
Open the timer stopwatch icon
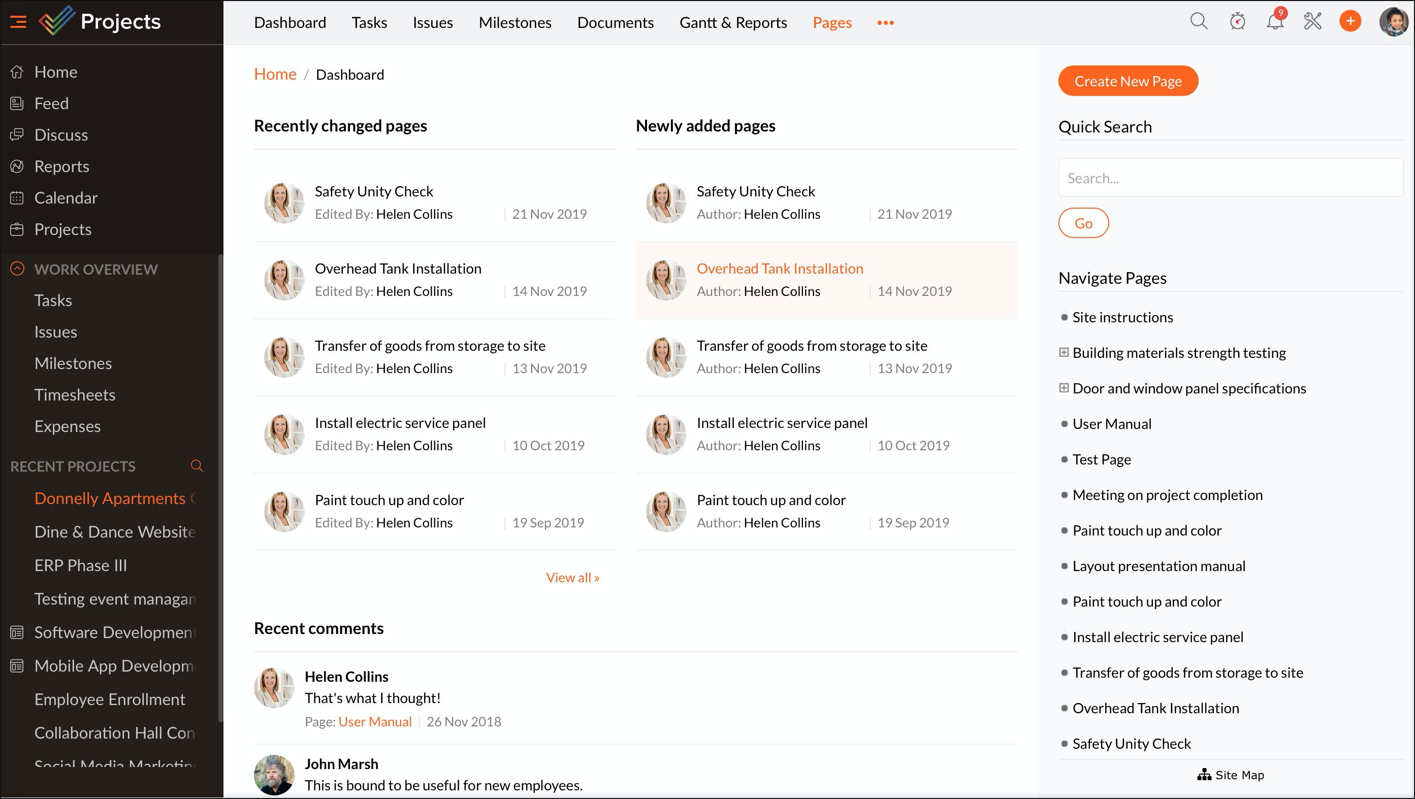click(x=1237, y=22)
